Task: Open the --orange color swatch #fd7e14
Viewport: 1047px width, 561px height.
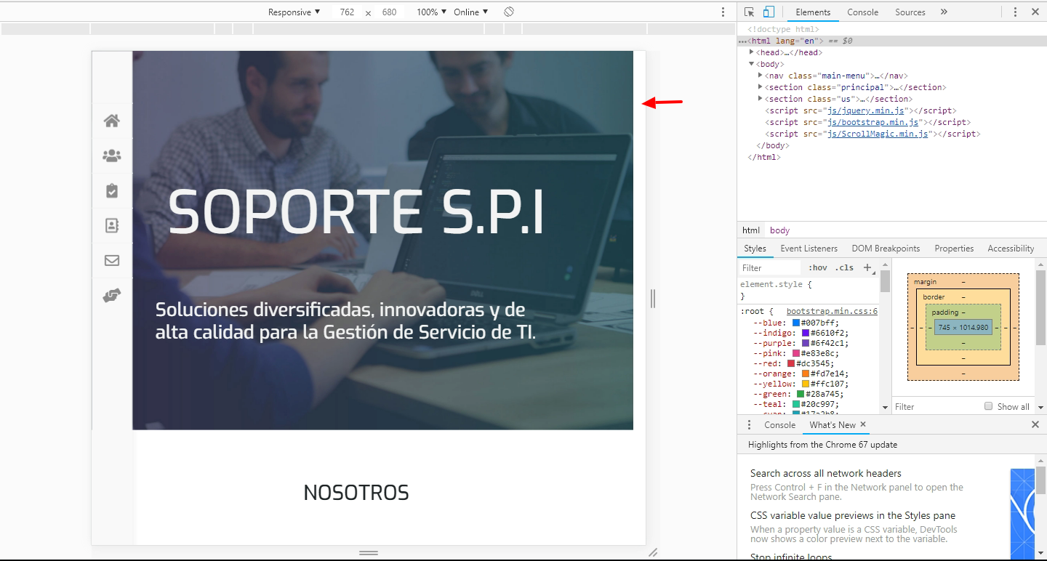Action: (805, 374)
